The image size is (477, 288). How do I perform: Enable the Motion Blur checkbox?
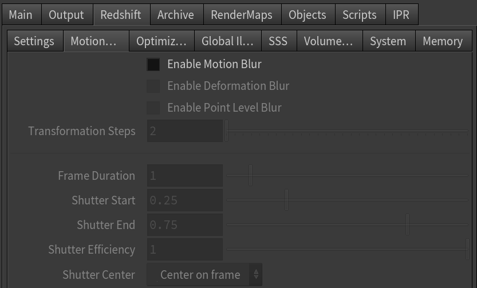pos(153,65)
